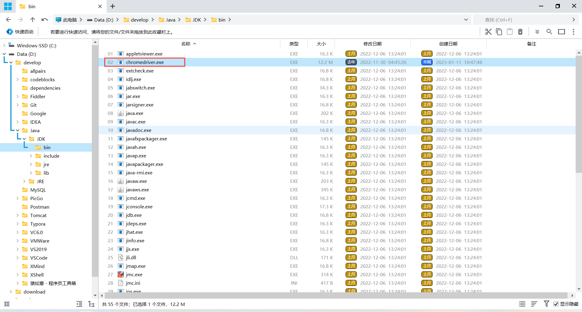The height and width of the screenshot is (312, 582).
Task: Sort by 修改日期 column header
Action: point(373,44)
